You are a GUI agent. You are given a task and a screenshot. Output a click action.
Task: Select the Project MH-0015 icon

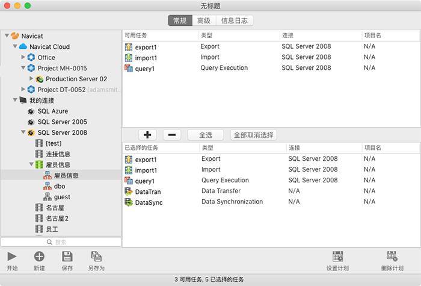coord(31,68)
